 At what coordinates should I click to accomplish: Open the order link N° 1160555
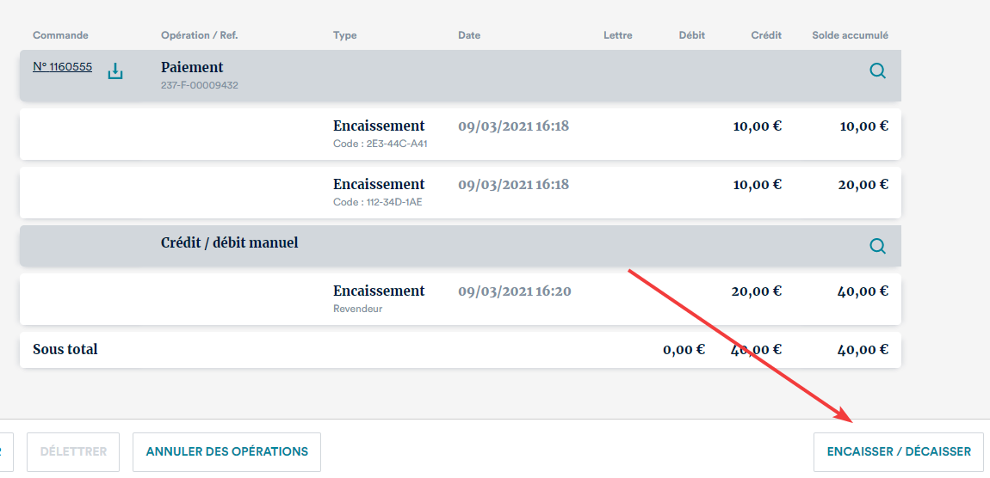[x=62, y=67]
